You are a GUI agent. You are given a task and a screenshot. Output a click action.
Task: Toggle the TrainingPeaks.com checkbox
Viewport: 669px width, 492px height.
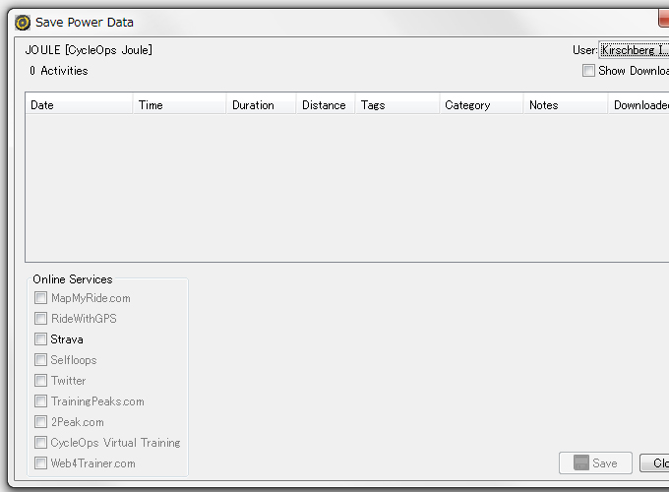pos(40,401)
